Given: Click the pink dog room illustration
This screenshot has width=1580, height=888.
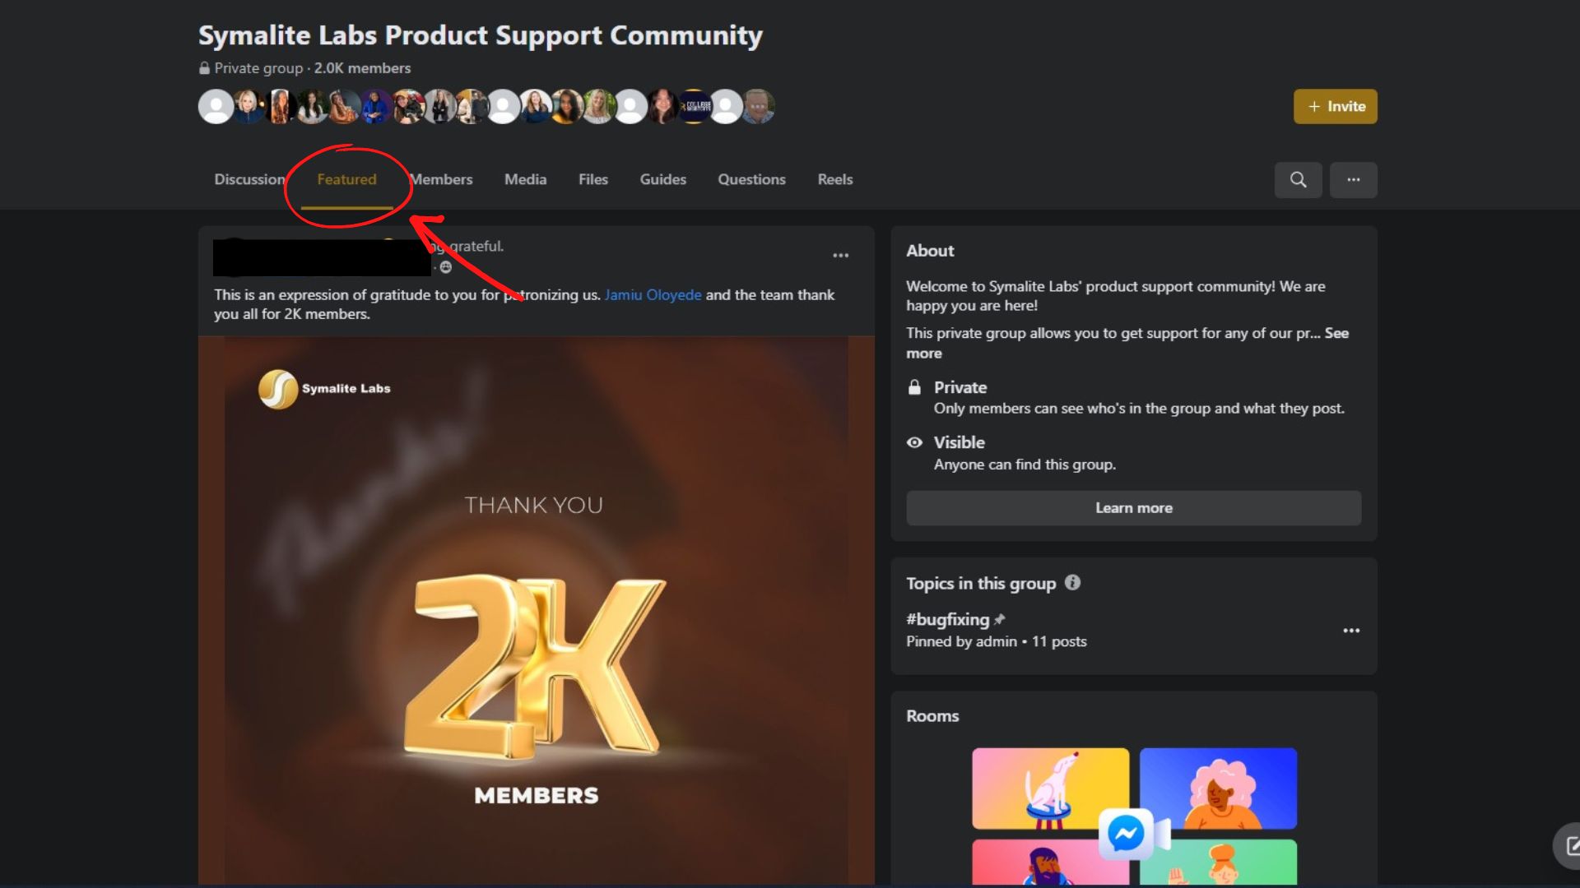Looking at the screenshot, I should [1050, 788].
